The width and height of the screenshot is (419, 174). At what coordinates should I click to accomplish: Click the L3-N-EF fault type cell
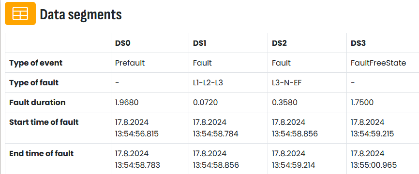[287, 83]
